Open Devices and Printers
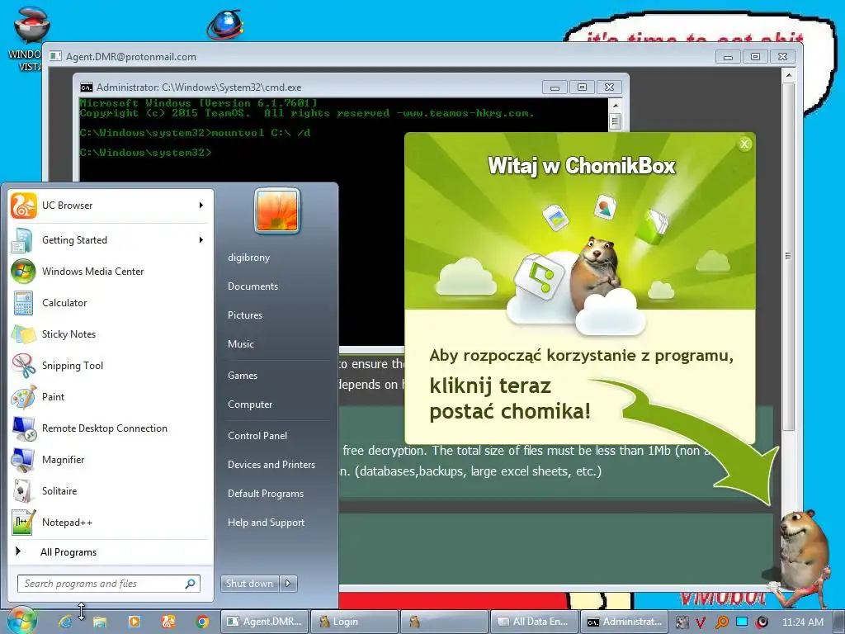 271,465
